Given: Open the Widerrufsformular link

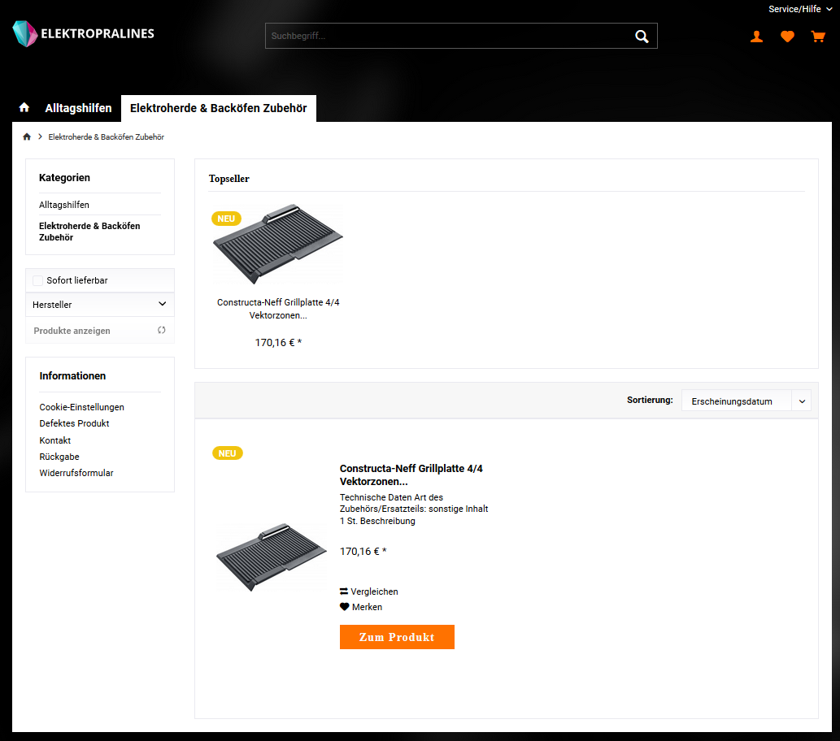Looking at the screenshot, I should 76,474.
